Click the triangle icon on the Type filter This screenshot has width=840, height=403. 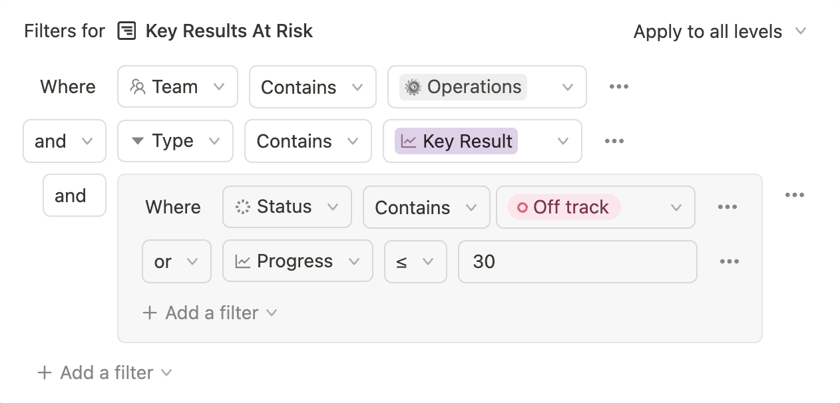point(138,141)
